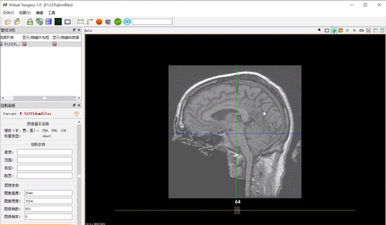Toggle bounding box visibility for F:\123 dataset
386x225 pixels.
tap(24, 44)
